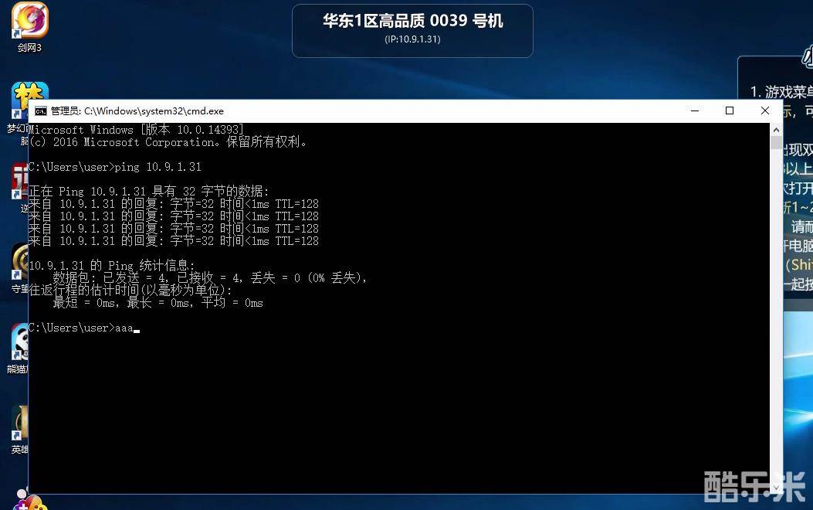Image resolution: width=813 pixels, height=510 pixels.
Task: Maximize the command prompt window
Action: tap(730, 111)
